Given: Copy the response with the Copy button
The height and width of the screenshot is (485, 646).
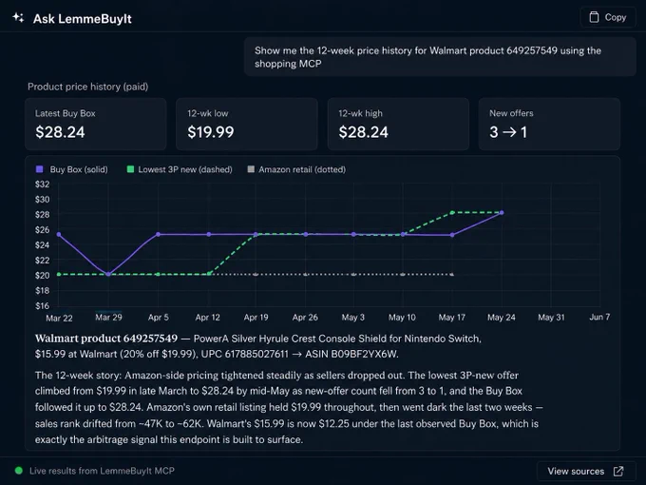Looking at the screenshot, I should [x=608, y=17].
